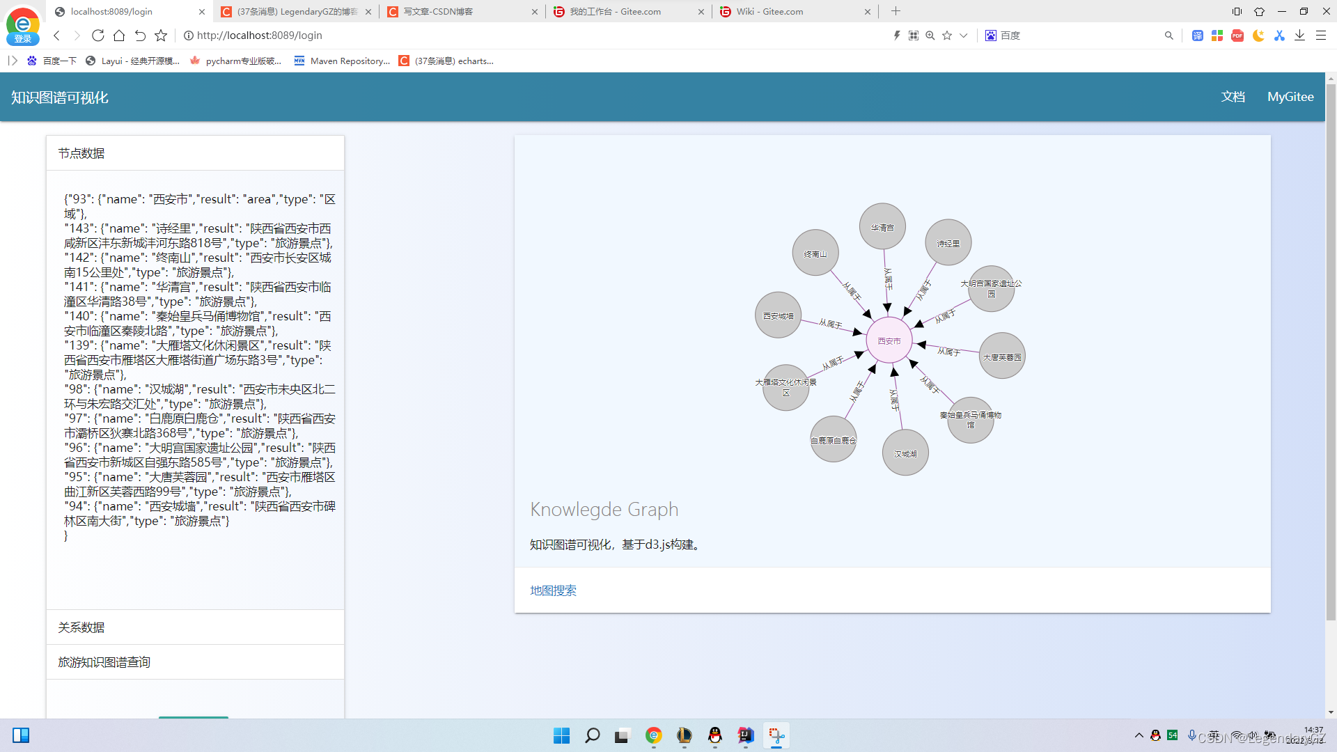Open the MyGitee navigation link

1290,97
